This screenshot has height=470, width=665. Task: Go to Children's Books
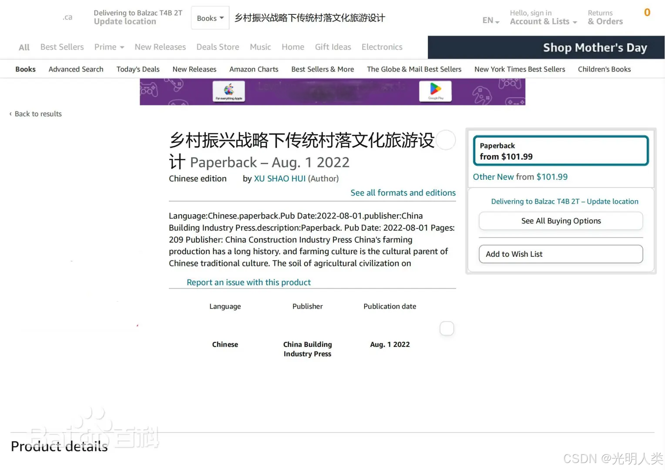pyautogui.click(x=605, y=69)
